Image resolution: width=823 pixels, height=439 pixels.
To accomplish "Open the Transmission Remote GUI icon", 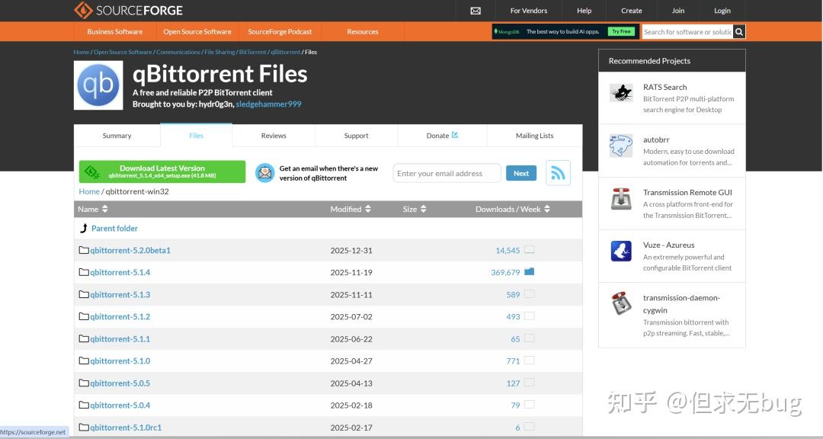I will tap(621, 198).
